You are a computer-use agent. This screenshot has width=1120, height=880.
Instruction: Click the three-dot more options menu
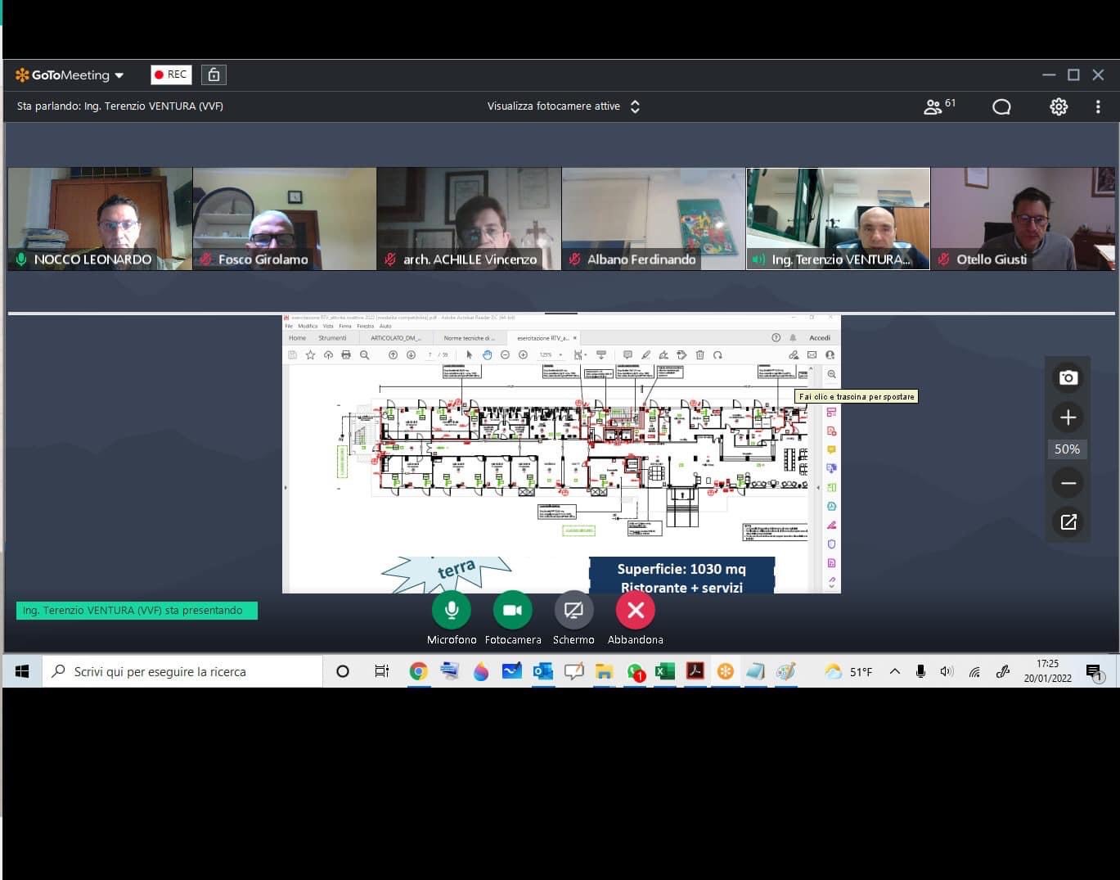(x=1098, y=106)
